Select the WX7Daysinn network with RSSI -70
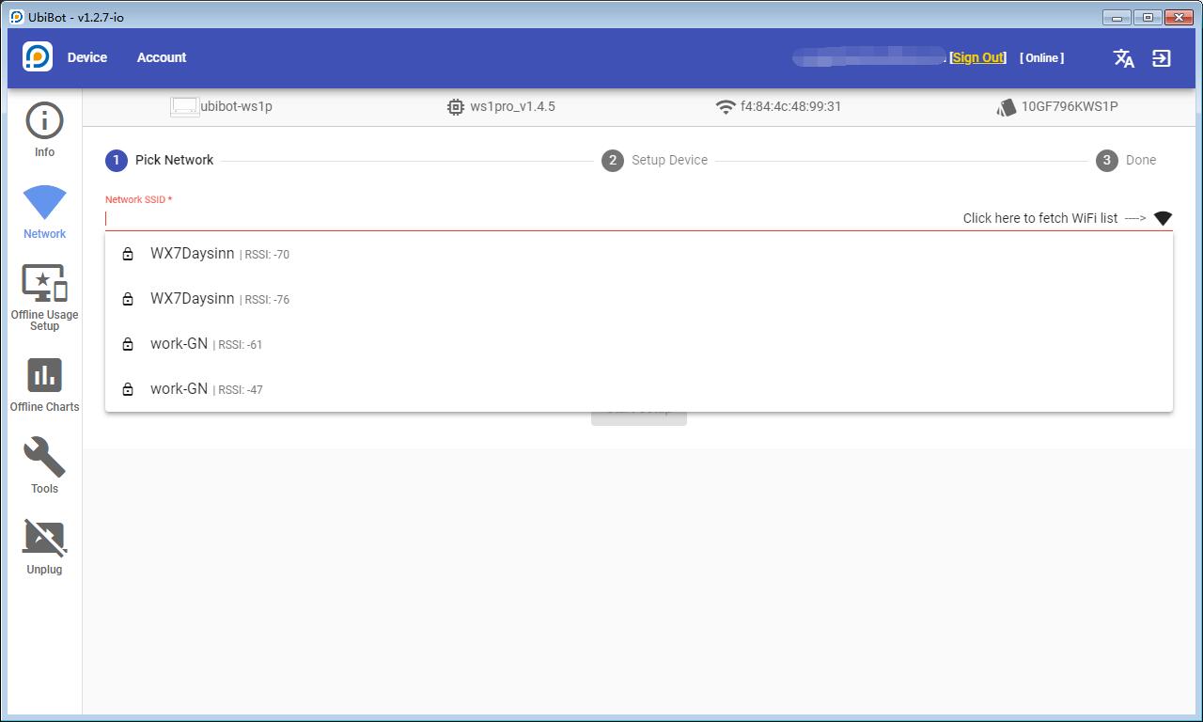The image size is (1203, 722). pos(193,254)
